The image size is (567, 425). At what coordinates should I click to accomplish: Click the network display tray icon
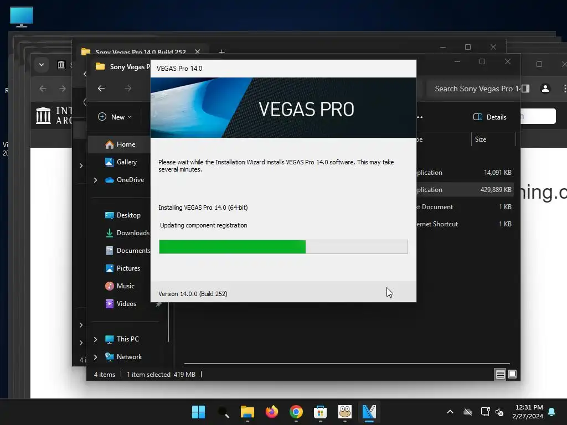click(x=485, y=412)
